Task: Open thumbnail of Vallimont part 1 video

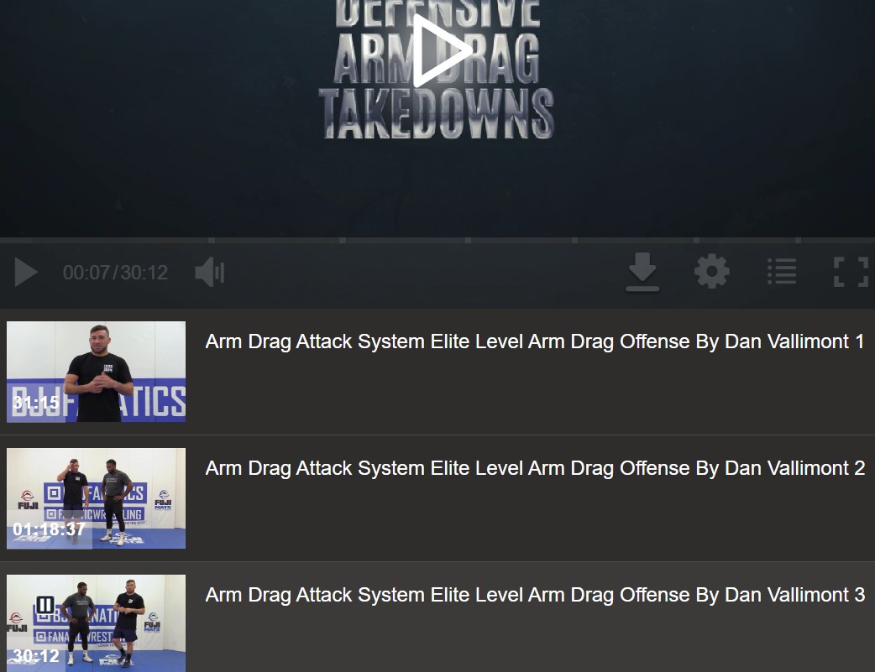Action: (x=96, y=371)
